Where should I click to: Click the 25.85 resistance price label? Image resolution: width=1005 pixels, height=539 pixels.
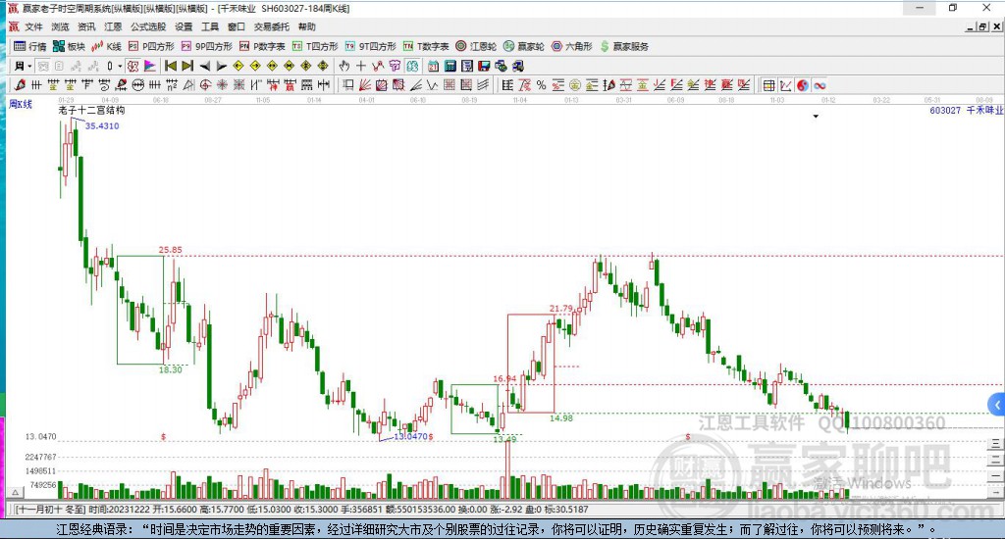[171, 250]
